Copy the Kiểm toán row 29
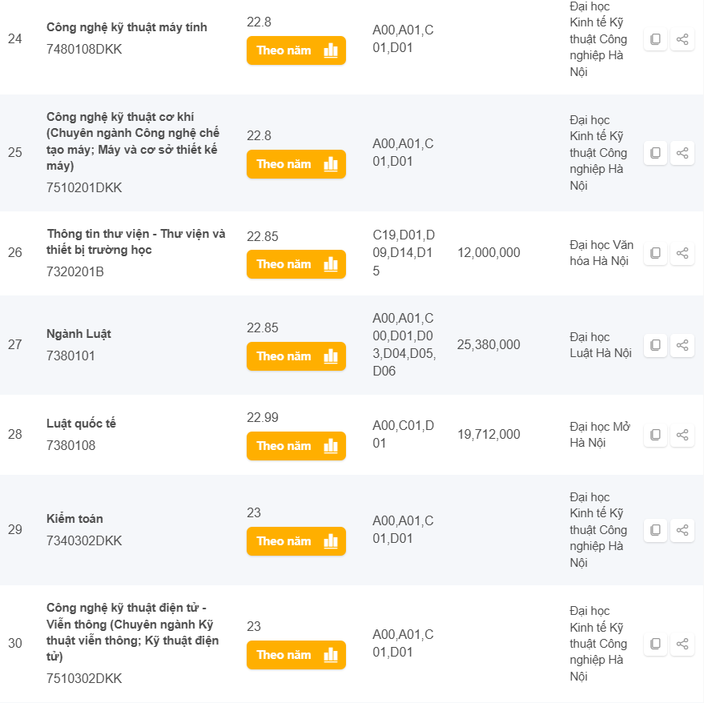Viewport: 704px width, 703px height. tap(655, 530)
